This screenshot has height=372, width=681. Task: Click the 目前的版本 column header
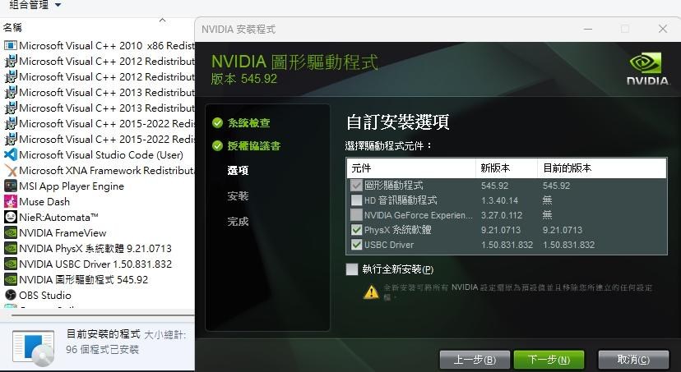[602, 168]
